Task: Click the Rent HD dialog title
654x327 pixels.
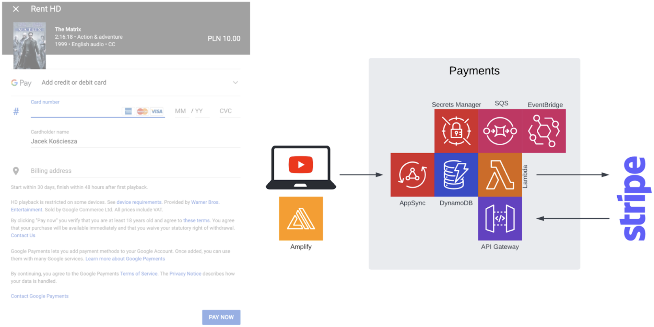Action: click(46, 9)
